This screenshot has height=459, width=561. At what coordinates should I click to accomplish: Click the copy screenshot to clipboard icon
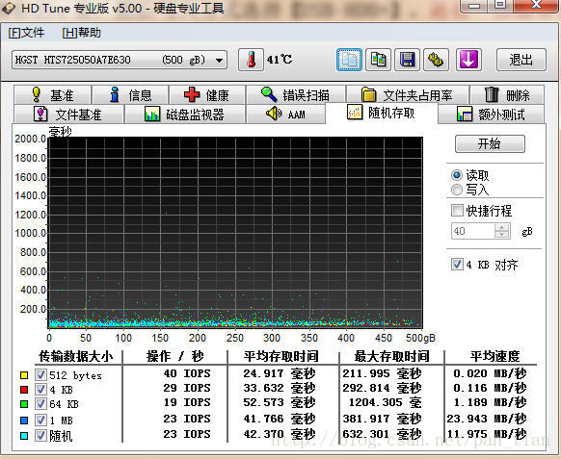tap(378, 60)
